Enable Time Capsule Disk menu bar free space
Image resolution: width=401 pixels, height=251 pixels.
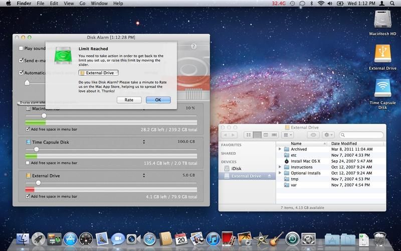(28, 163)
